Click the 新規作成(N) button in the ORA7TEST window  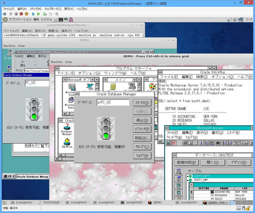point(186,163)
